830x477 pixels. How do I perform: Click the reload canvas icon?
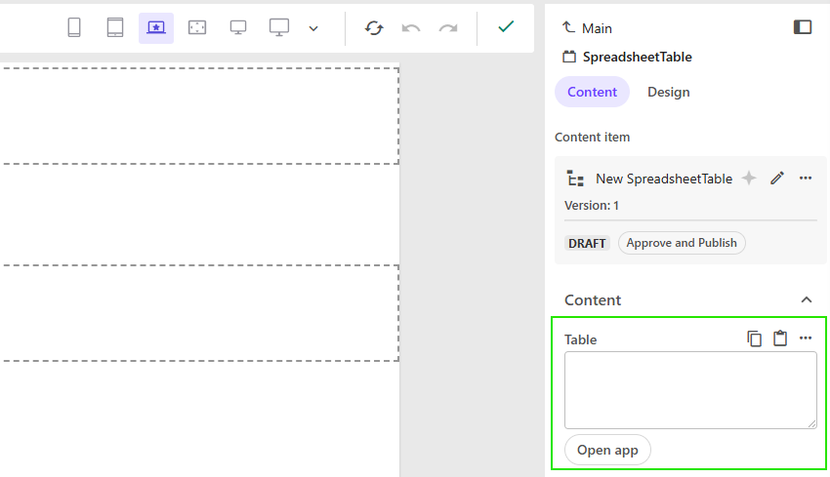pos(374,27)
